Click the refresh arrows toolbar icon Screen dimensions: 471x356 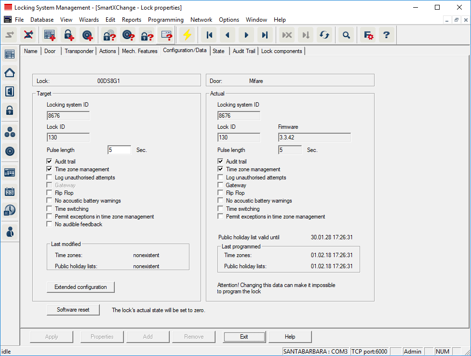coord(324,35)
